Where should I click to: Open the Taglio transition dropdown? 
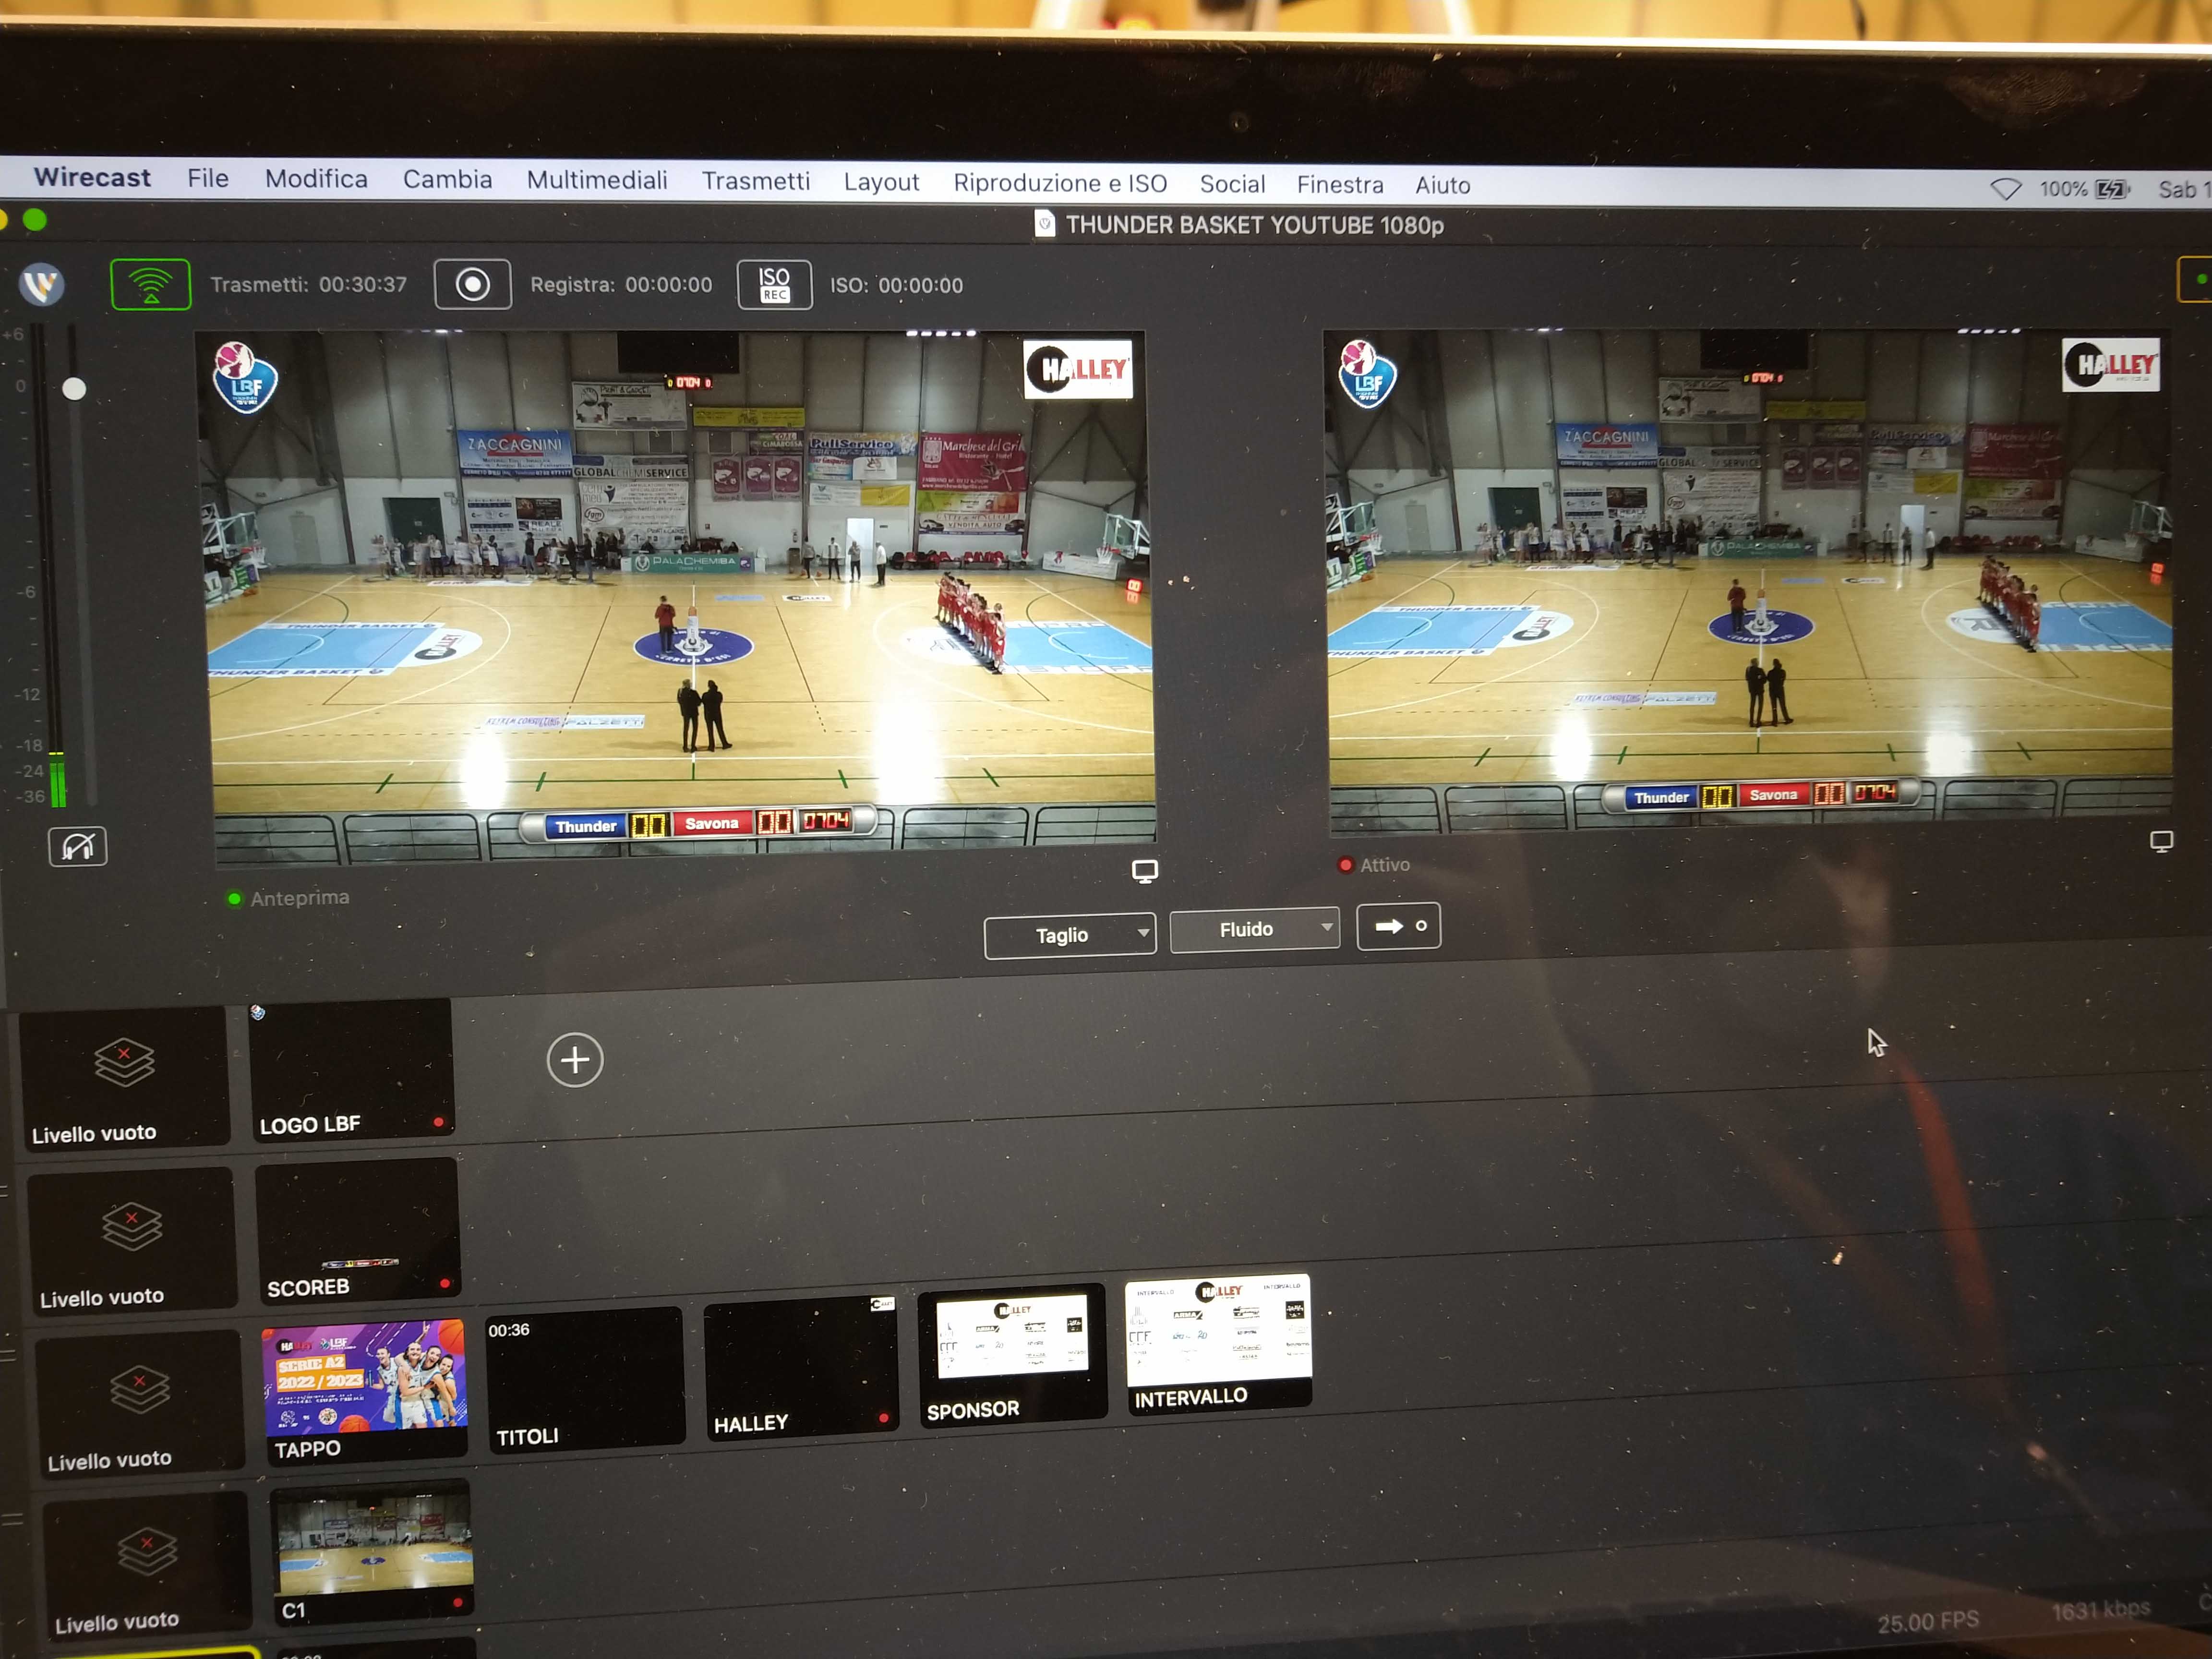(1070, 935)
